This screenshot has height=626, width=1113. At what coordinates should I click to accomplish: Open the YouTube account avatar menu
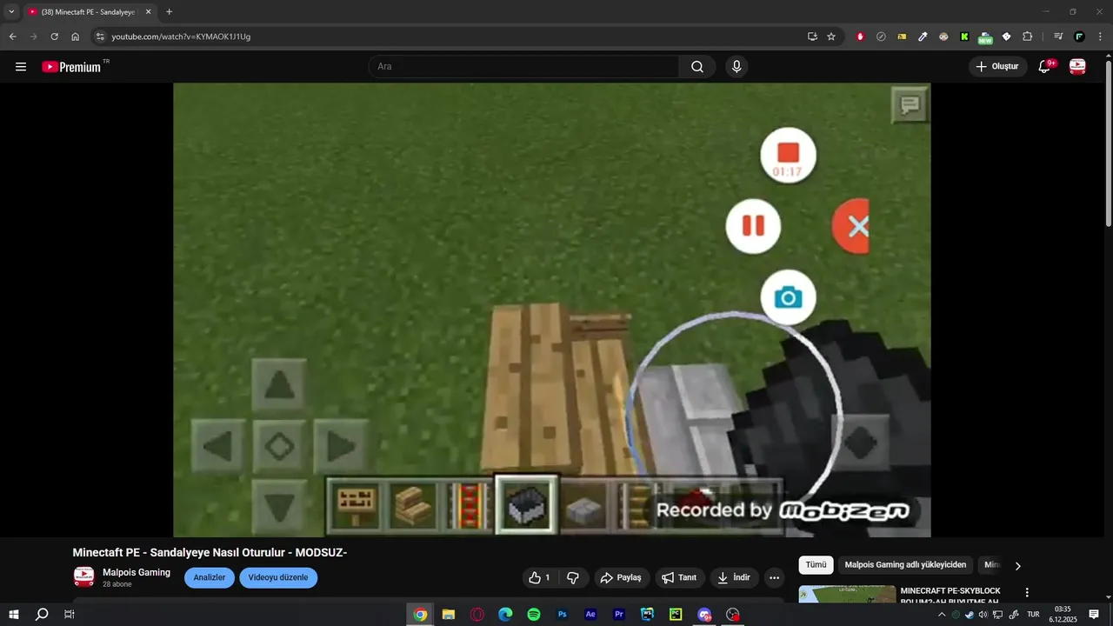pos(1077,66)
